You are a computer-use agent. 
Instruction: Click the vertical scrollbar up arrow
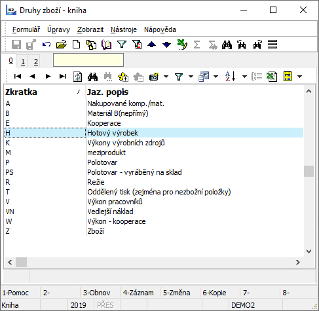(309, 91)
